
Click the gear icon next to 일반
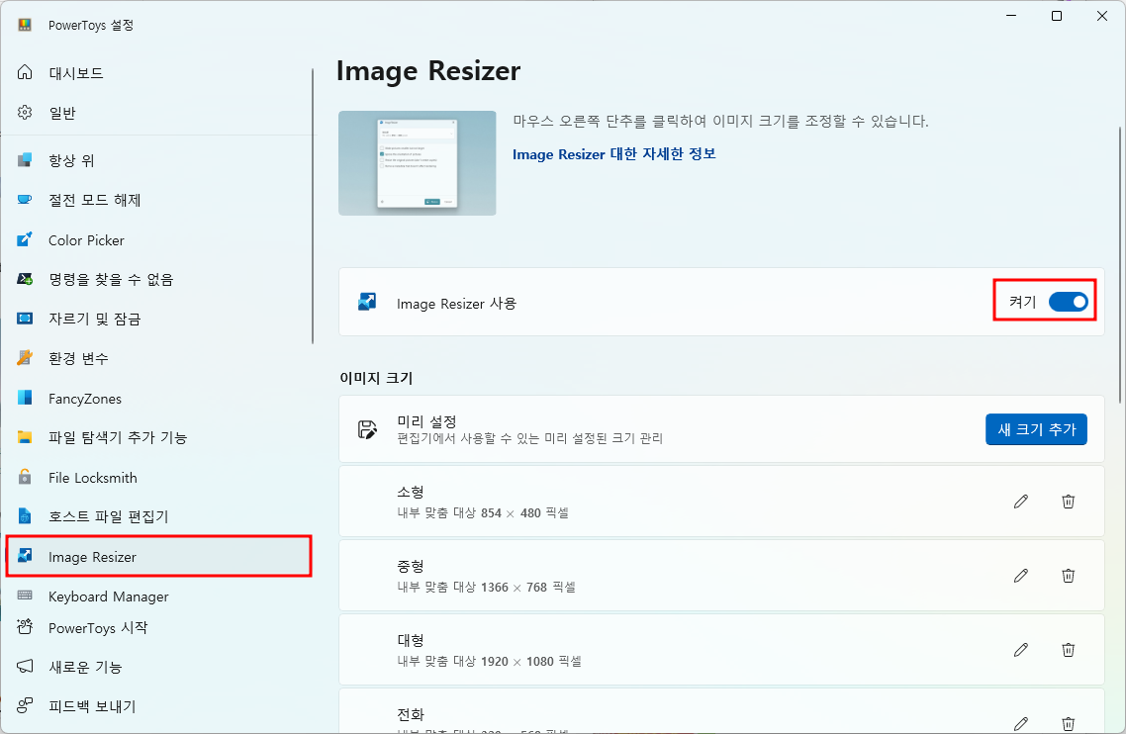[25, 113]
